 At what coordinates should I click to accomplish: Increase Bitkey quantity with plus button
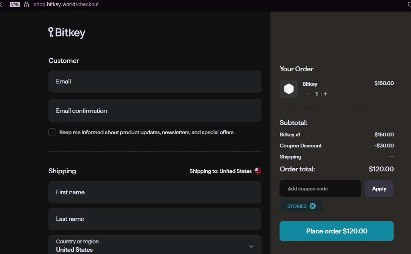(x=326, y=94)
